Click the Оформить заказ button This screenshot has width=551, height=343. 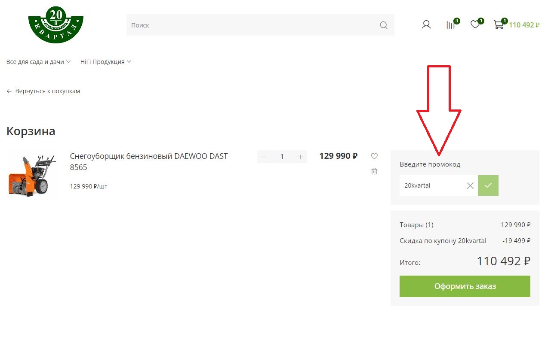(x=465, y=286)
